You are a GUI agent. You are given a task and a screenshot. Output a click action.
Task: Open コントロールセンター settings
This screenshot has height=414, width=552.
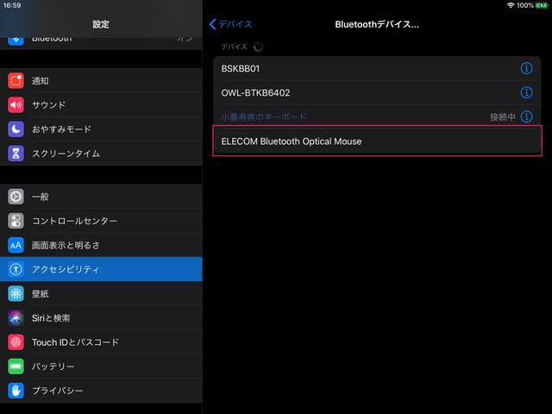click(x=101, y=221)
